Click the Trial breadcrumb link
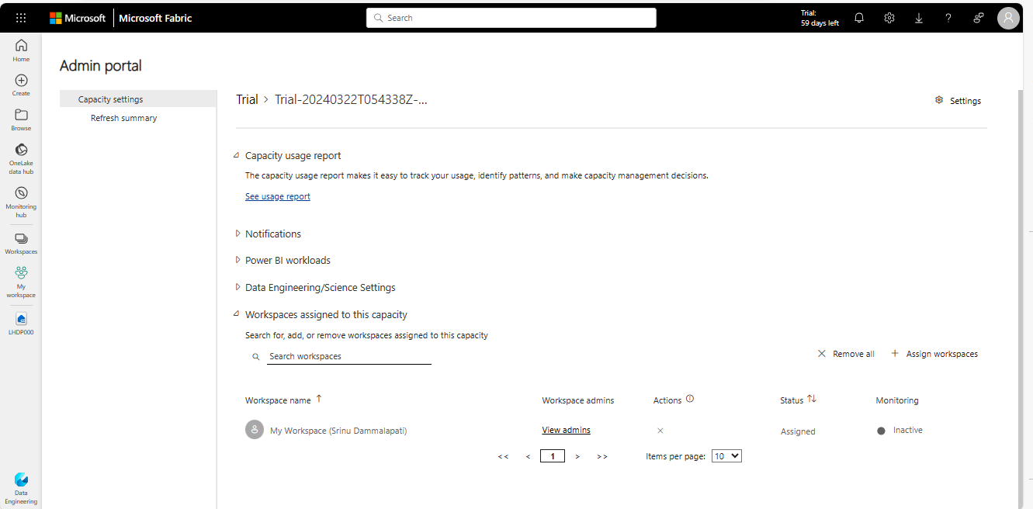The width and height of the screenshot is (1033, 509). click(247, 99)
